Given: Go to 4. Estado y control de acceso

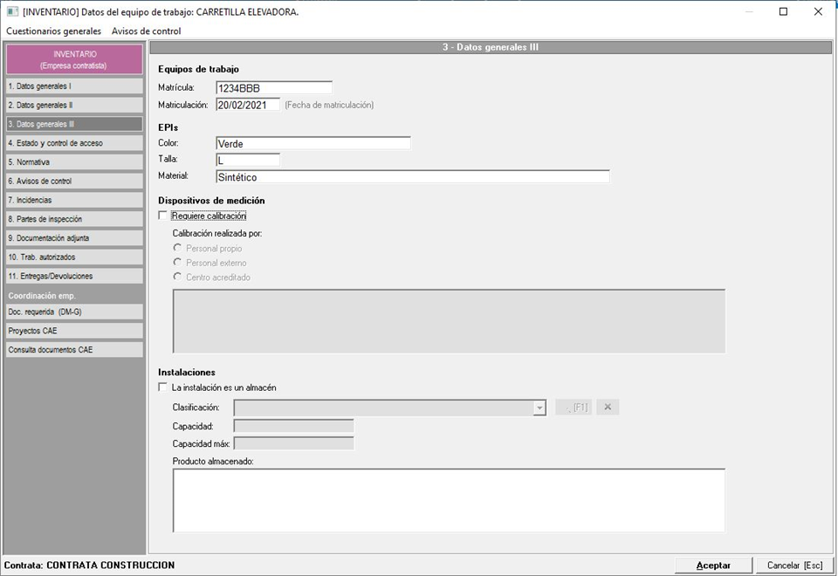Looking at the screenshot, I should (73, 143).
